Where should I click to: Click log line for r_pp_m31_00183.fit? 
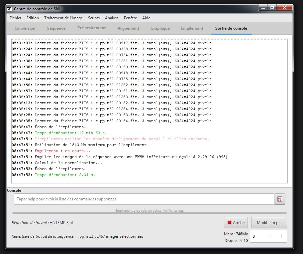tap(112, 115)
